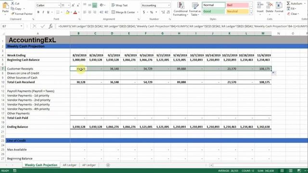Toggle underline formatting
The height and width of the screenshot is (173, 308).
[48, 12]
